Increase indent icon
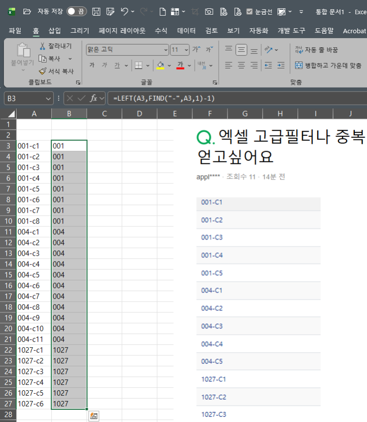367x422 pixels. 281,65
